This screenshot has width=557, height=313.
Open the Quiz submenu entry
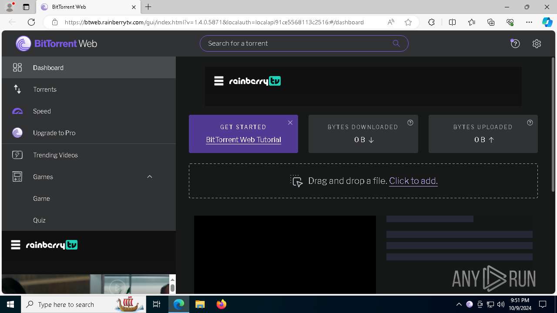click(x=89, y=220)
